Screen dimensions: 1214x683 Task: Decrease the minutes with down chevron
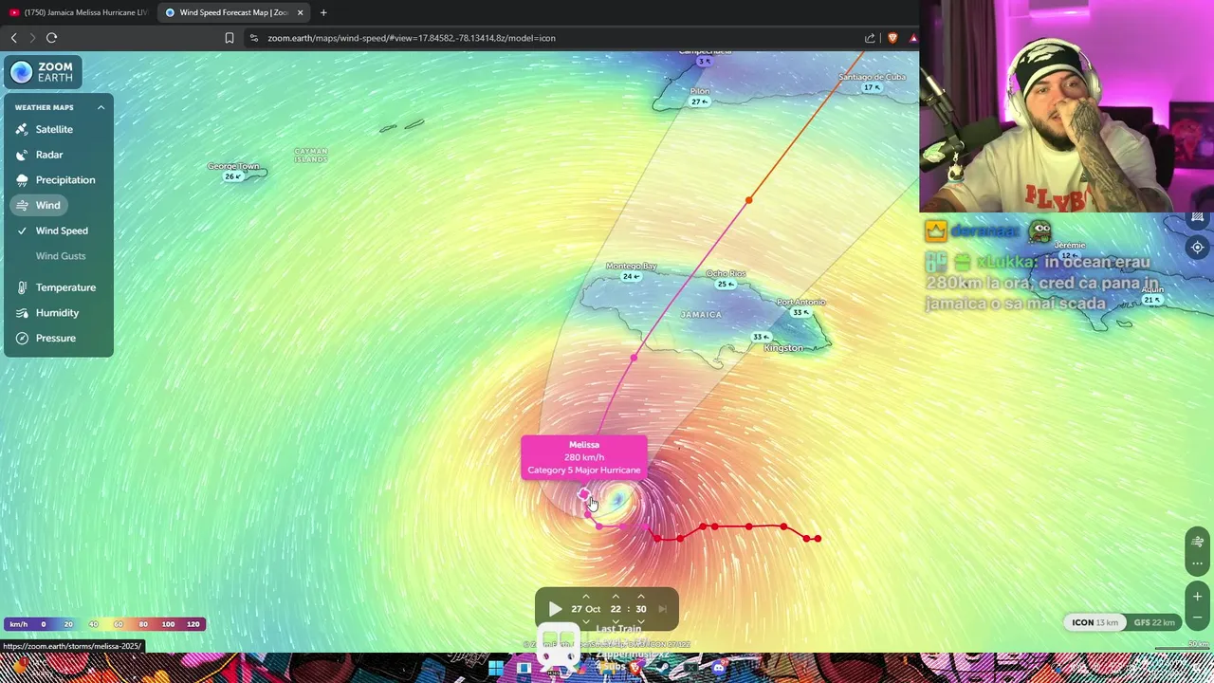coord(641,621)
